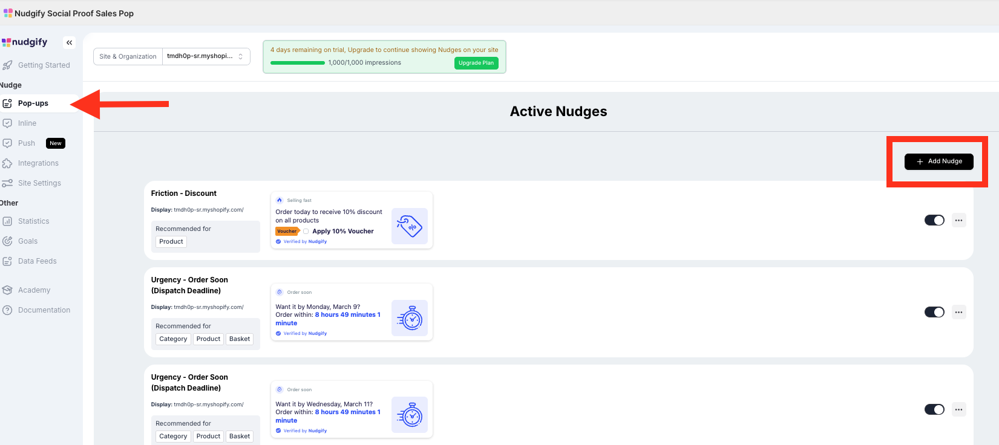Click the orange Voucher tag

[x=287, y=231]
